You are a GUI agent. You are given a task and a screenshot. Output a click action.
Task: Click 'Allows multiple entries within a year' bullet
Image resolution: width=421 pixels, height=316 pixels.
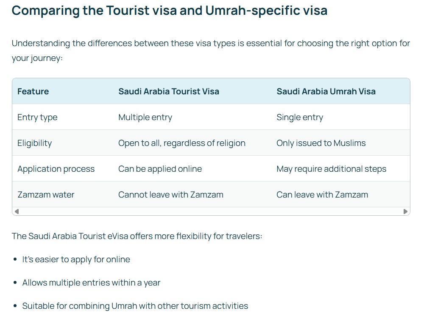(90, 283)
